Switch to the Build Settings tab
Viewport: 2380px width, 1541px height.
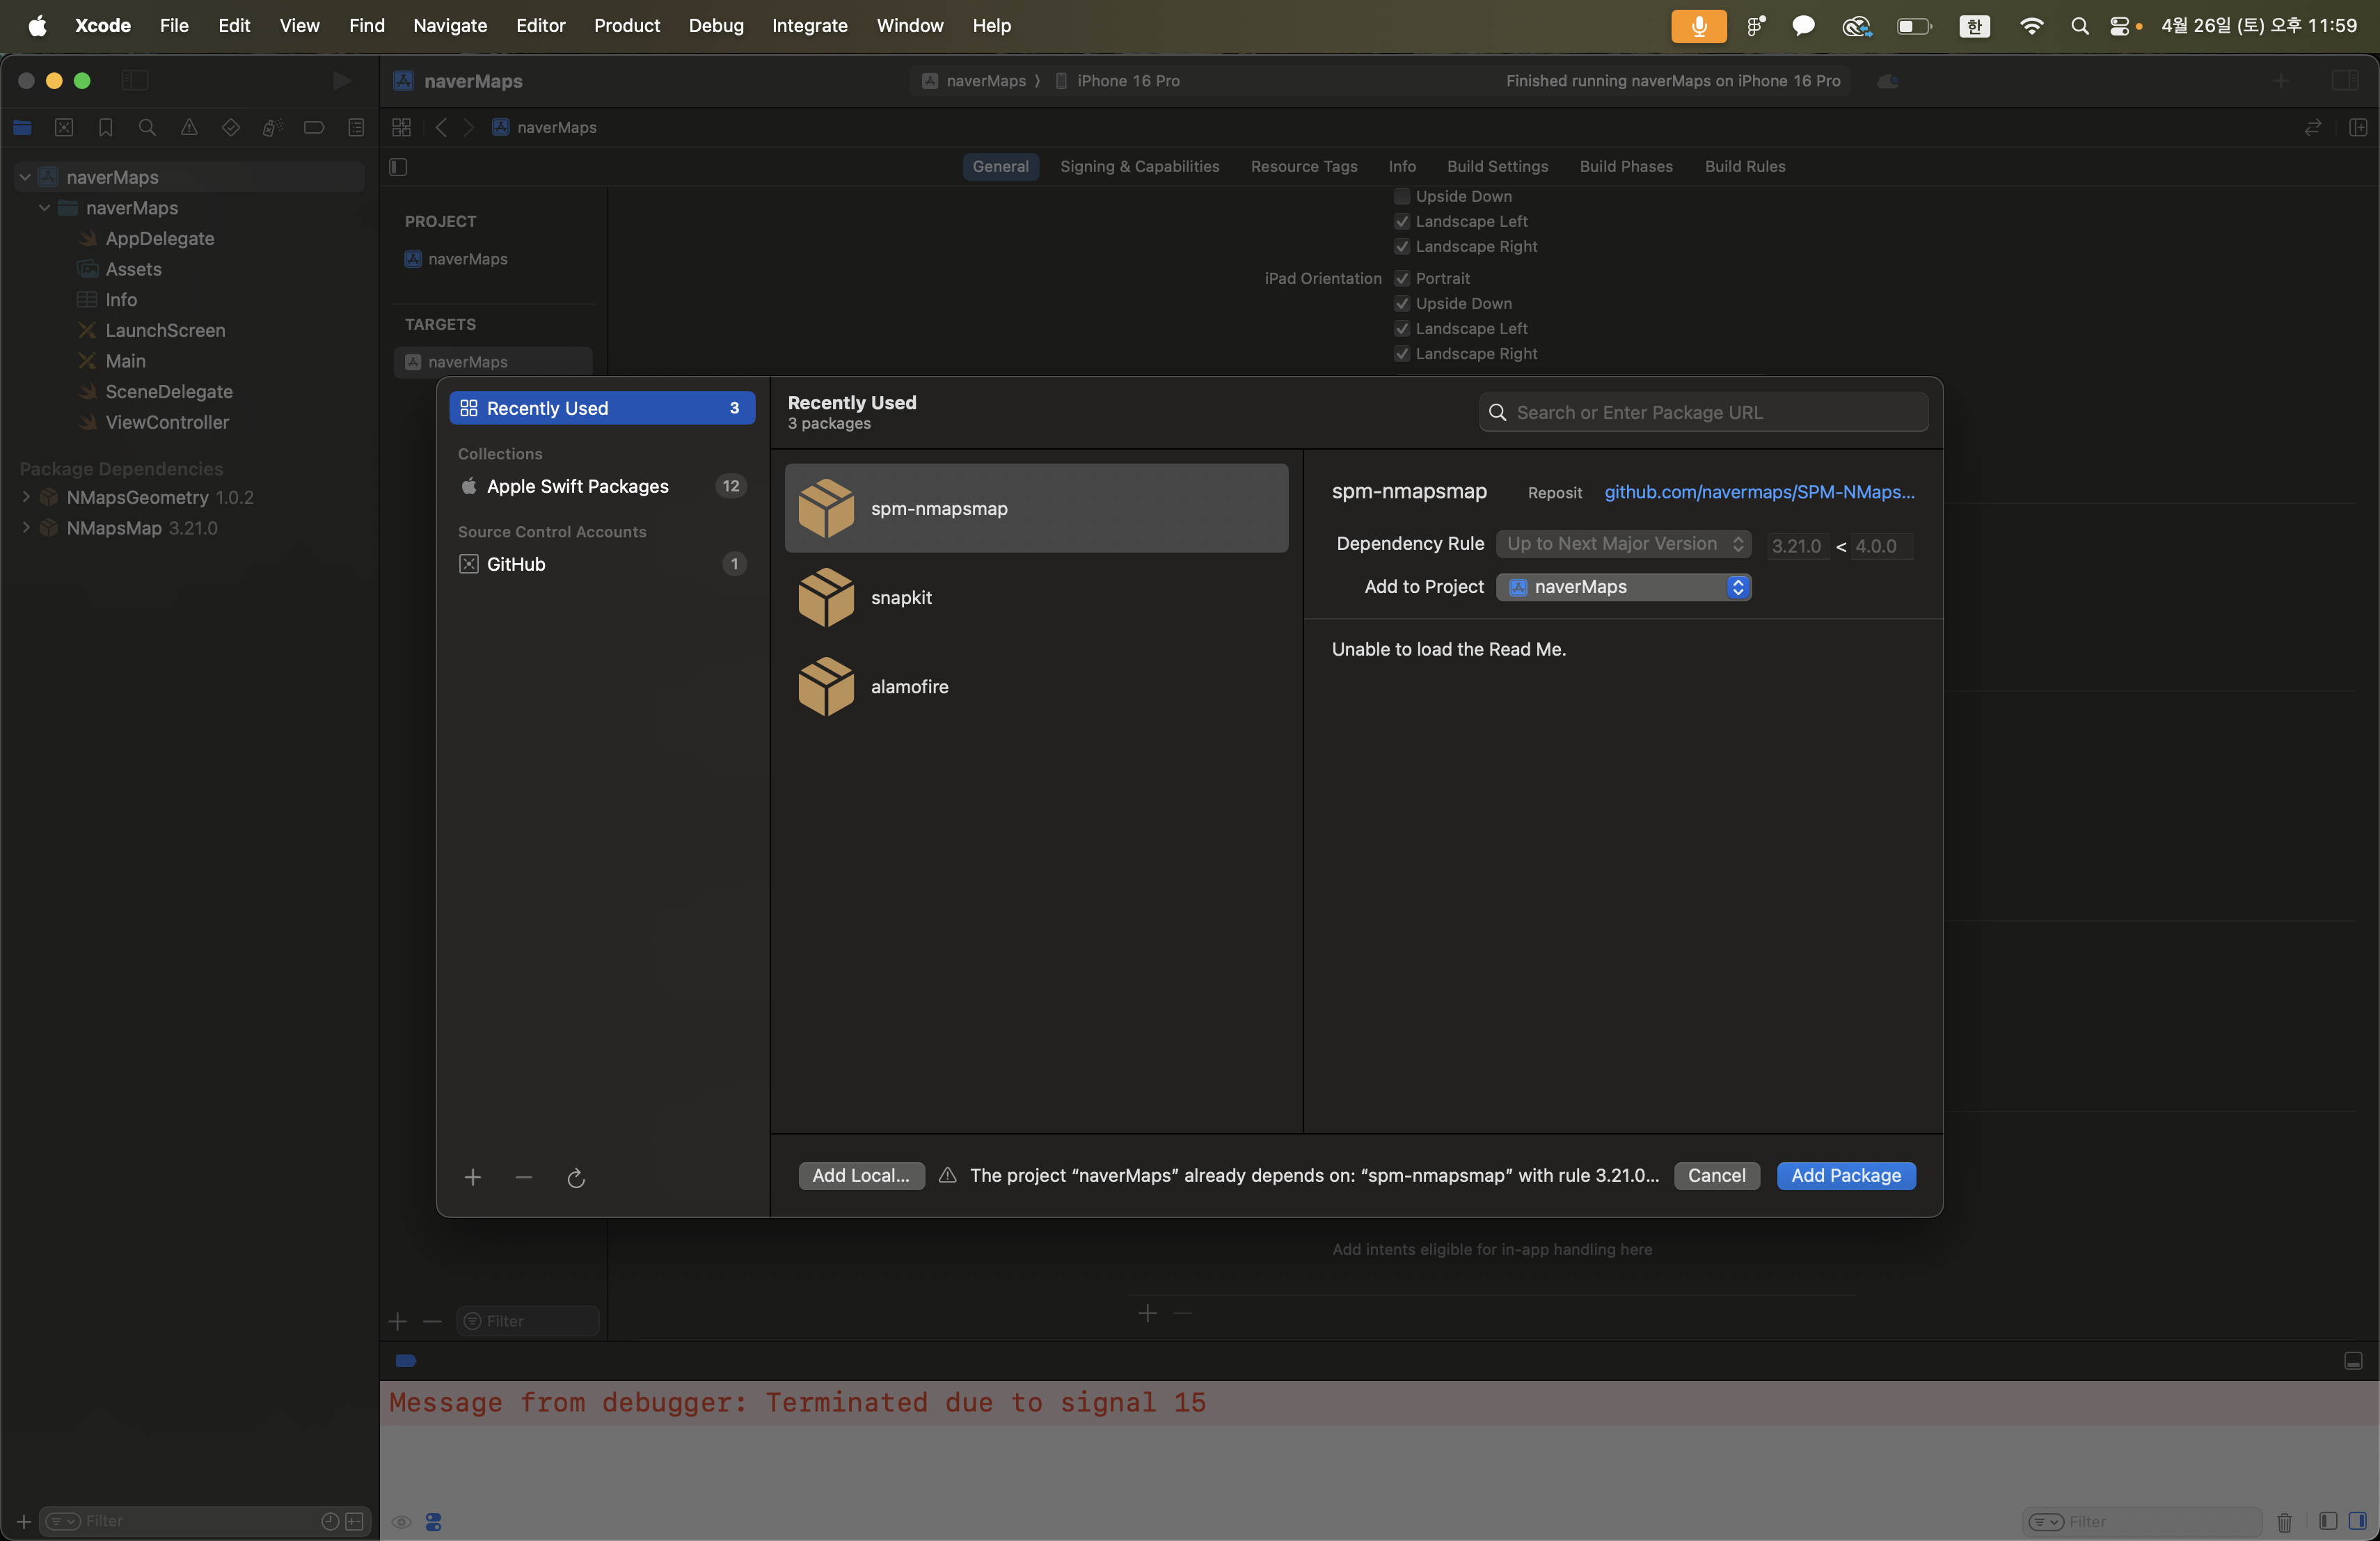coord(1497,166)
